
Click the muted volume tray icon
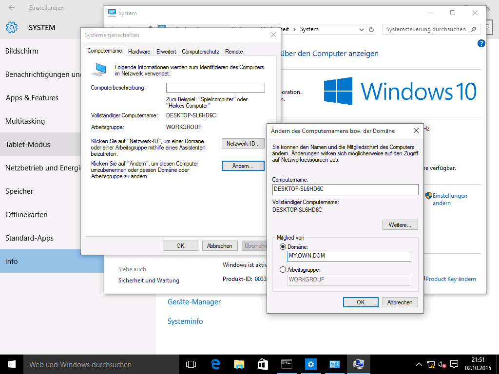pyautogui.click(x=442, y=364)
